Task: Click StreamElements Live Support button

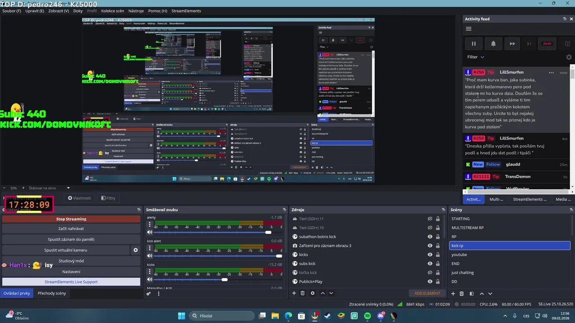Action: click(x=71, y=282)
